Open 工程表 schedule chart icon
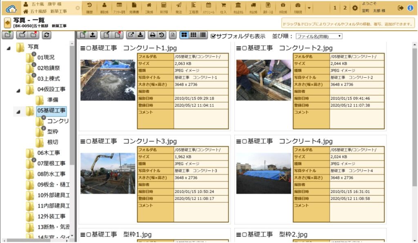 pyautogui.click(x=193, y=8)
